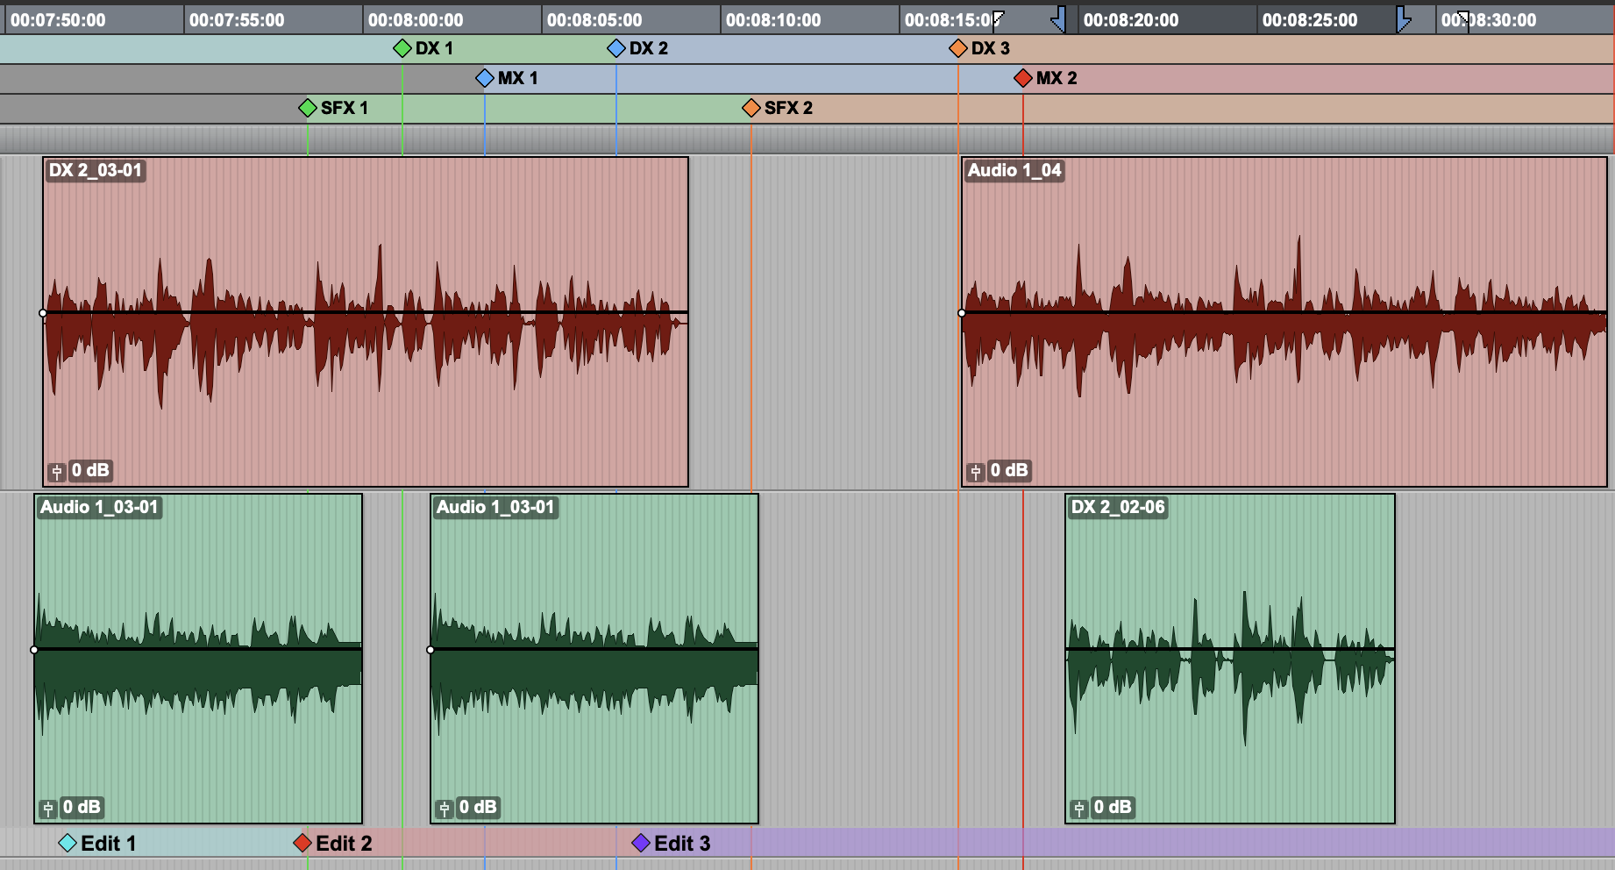
Task: Click the cyan Edit 1 marker diamond
Action: (x=68, y=843)
